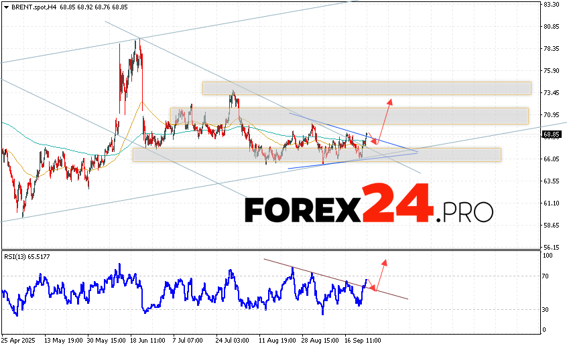Click the red upward forecast arrow on price chart
Screen dimensions: 567x348
[x=384, y=120]
